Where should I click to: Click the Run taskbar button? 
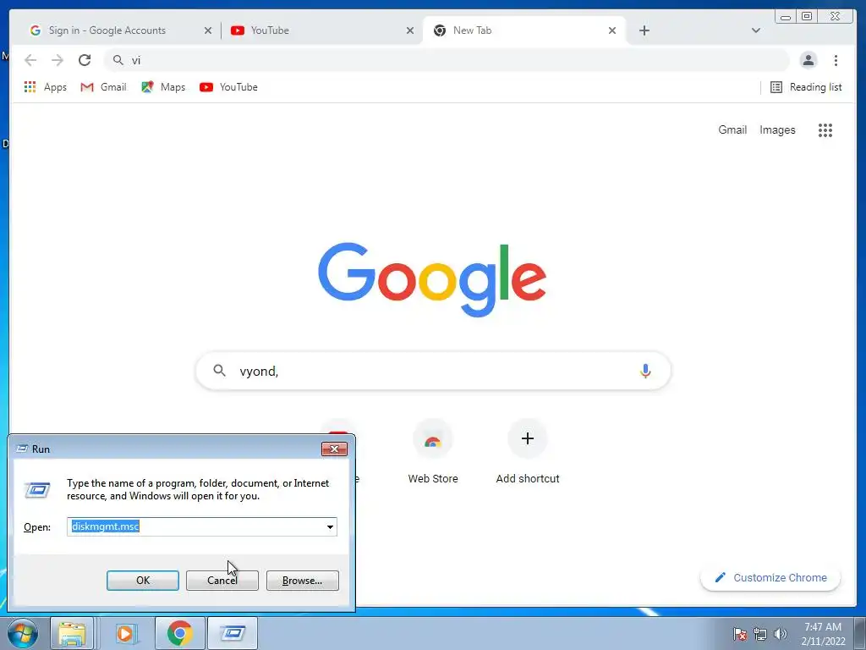[x=233, y=633]
